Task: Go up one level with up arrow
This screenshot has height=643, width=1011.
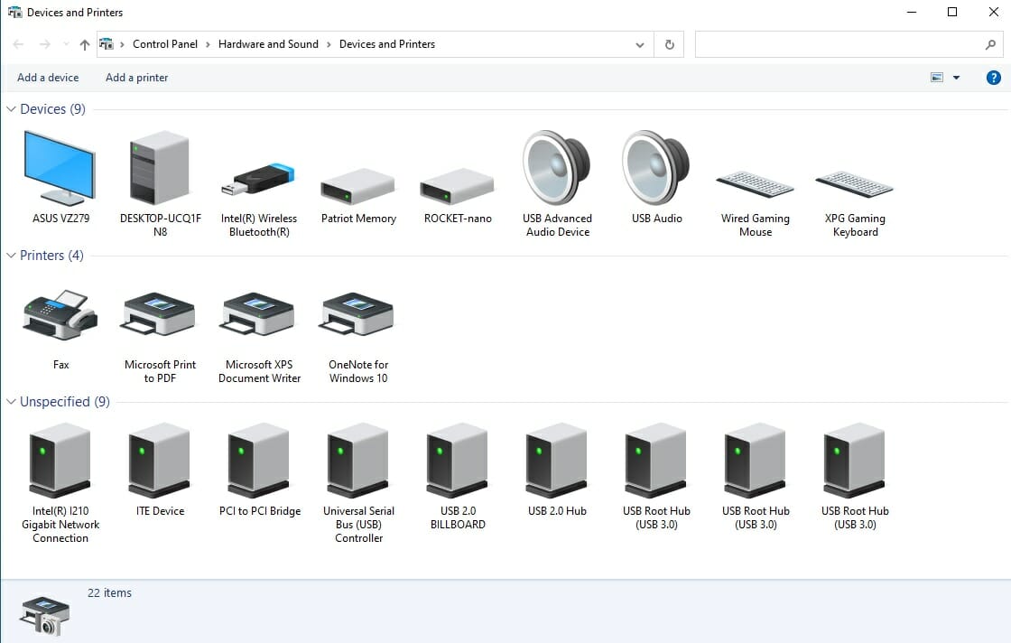Action: pyautogui.click(x=85, y=44)
